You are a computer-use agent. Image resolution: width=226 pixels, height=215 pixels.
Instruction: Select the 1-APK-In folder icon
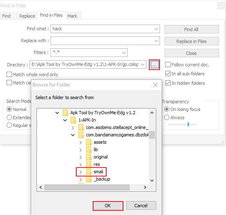pyautogui.click(x=73, y=120)
